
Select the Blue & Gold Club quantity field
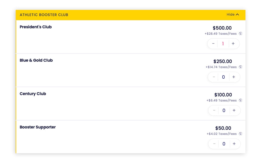224,77
